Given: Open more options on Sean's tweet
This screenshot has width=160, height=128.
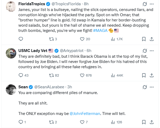Looking at the screenshot, I should (152, 87).
